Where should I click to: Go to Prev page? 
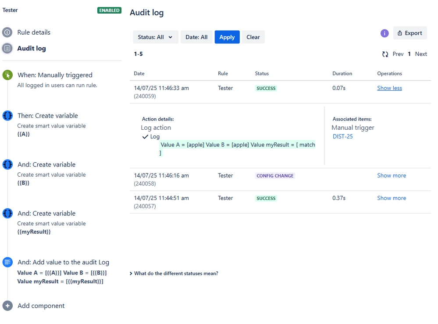[398, 54]
